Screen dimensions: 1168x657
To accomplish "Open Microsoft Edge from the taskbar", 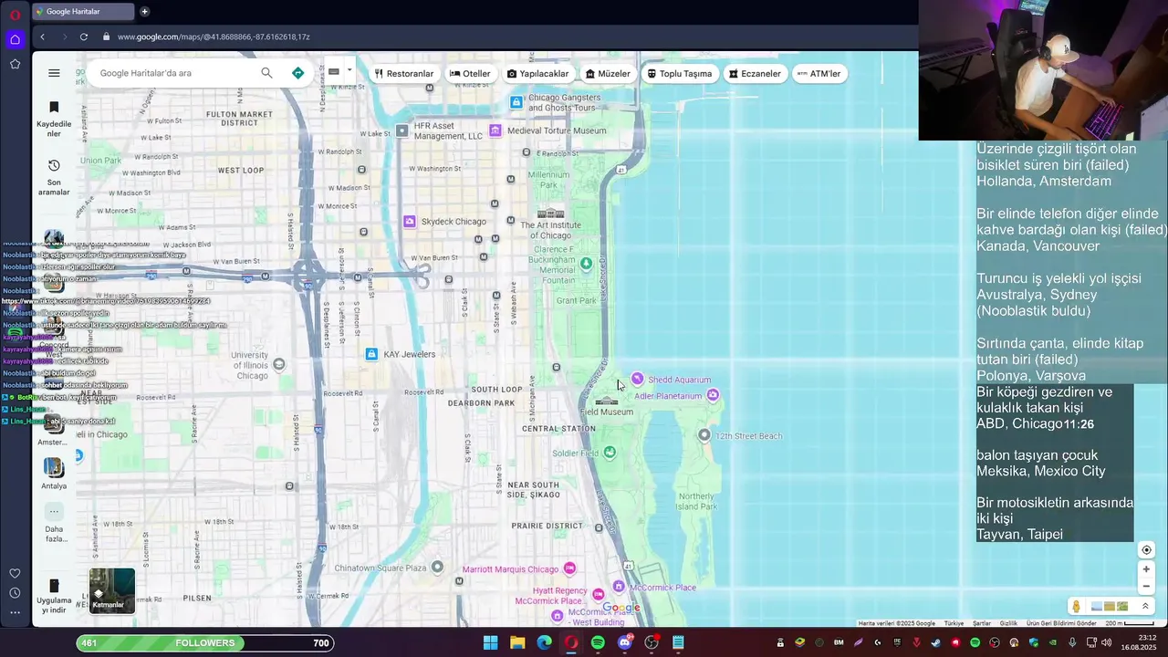I will [x=544, y=642].
